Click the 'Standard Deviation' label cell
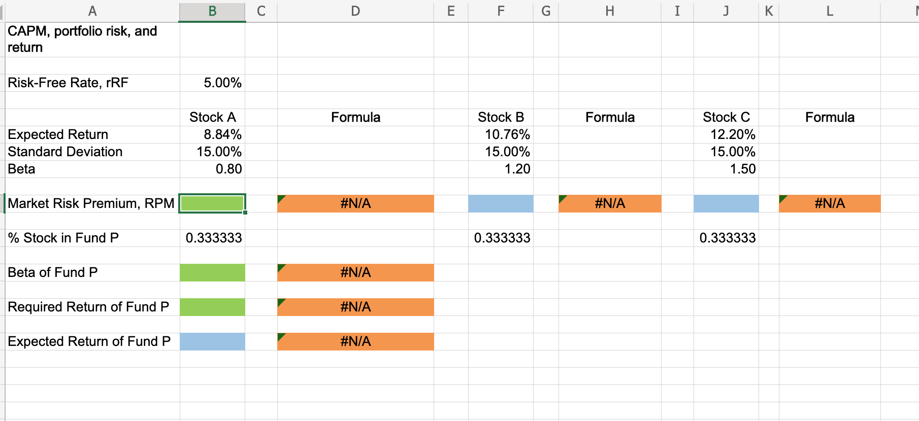919x421 pixels. 92,152
